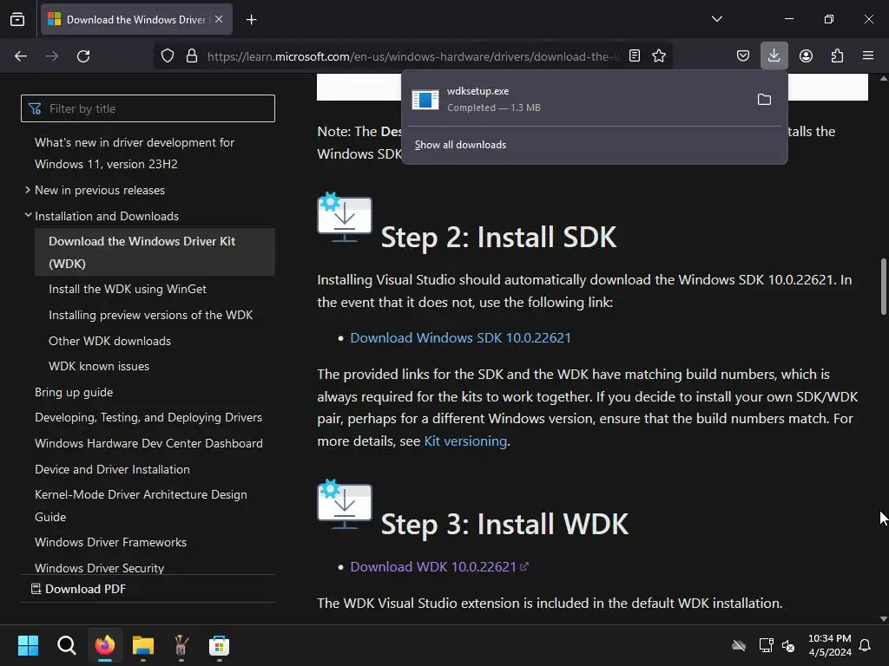Open Install the WDK using WinGet

tap(128, 290)
